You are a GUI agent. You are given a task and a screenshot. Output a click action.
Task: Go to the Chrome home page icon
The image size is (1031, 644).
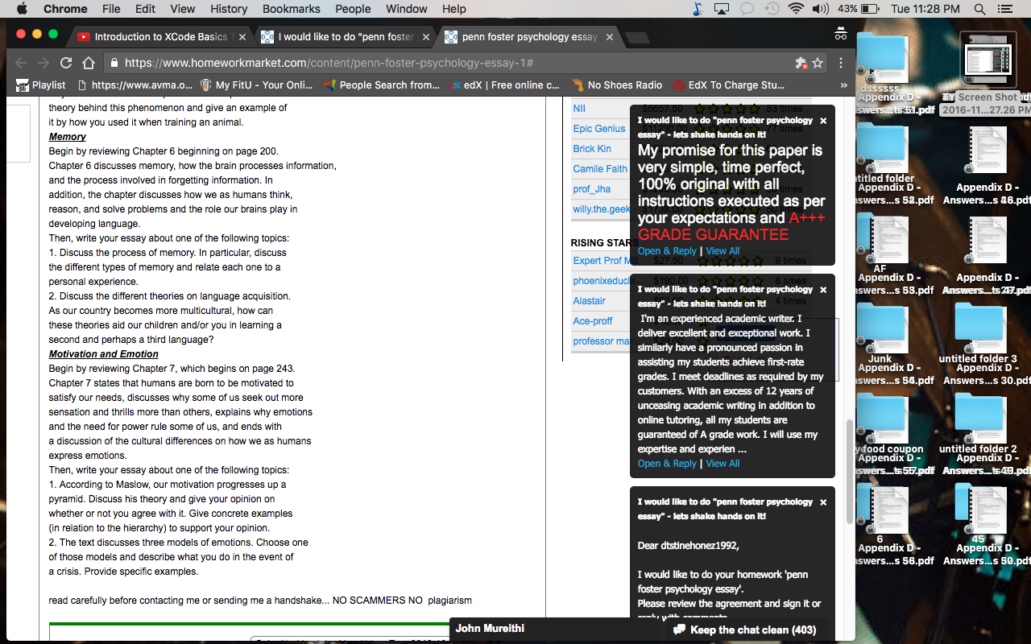click(89, 63)
